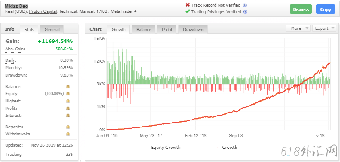Click the Balance lock icon
Image resolution: width=340 pixels, height=162 pixels.
pos(68,87)
